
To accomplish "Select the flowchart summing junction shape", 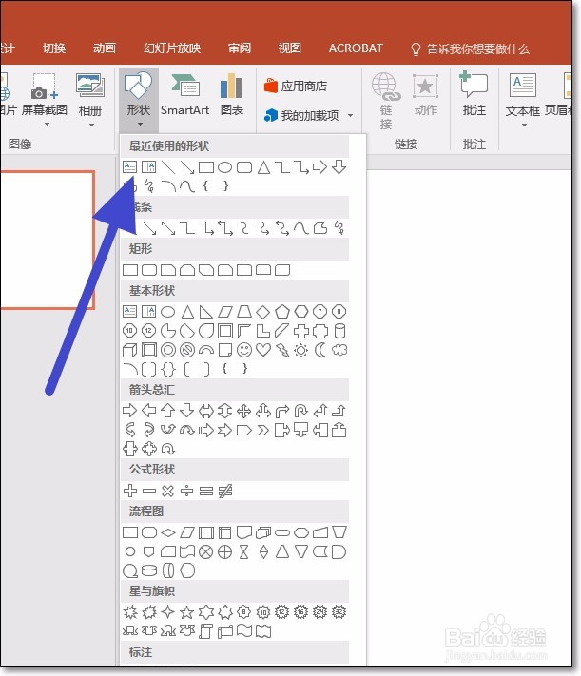I will coord(205,551).
